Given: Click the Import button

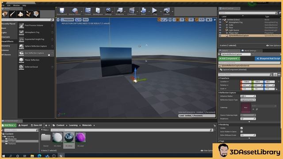Looking at the screenshot, I should pyautogui.click(x=23, y=125).
